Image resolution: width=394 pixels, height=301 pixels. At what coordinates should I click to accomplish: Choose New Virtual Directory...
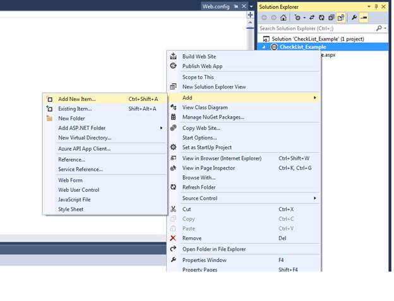(x=105, y=138)
